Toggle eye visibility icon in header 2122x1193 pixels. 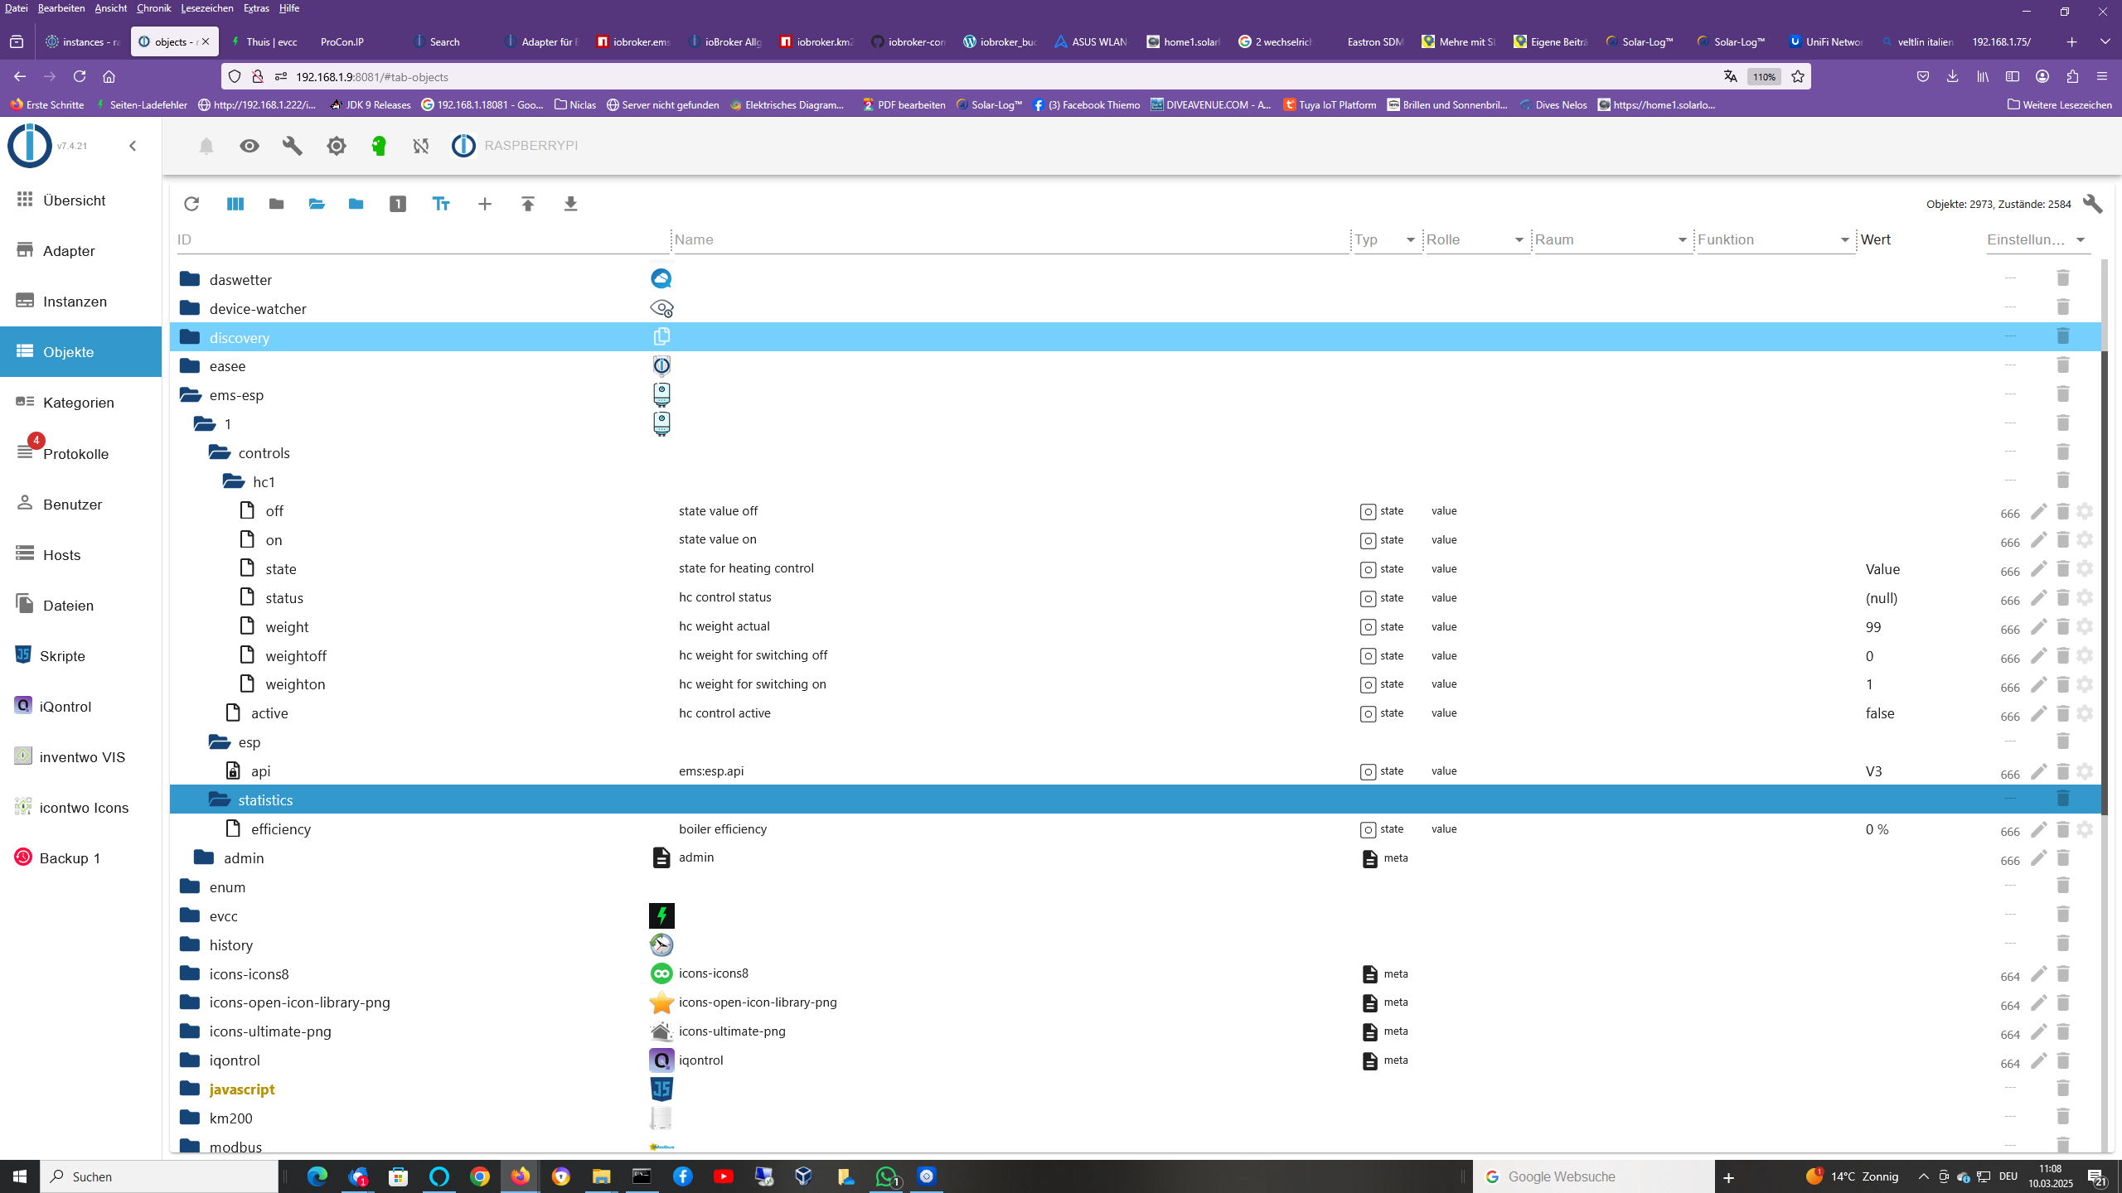tap(250, 146)
